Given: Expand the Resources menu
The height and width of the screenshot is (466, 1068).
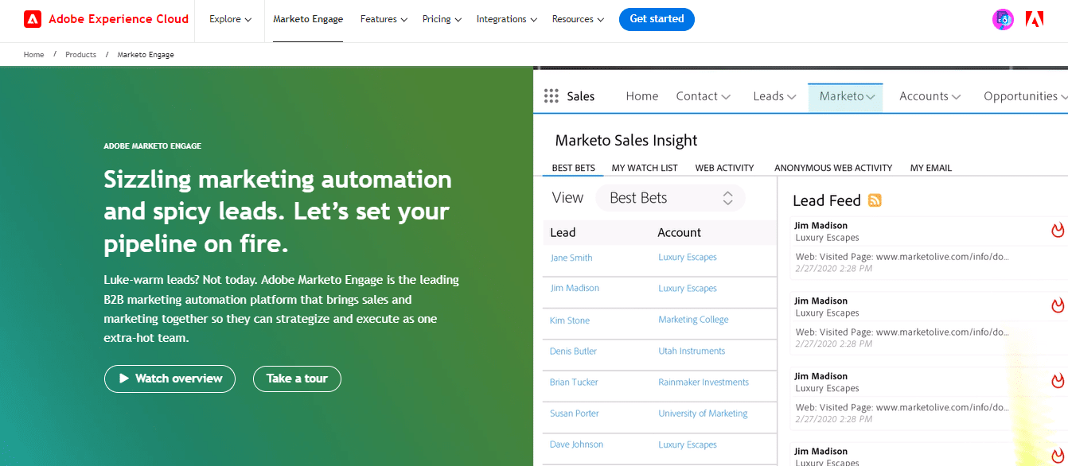Looking at the screenshot, I should coord(578,18).
